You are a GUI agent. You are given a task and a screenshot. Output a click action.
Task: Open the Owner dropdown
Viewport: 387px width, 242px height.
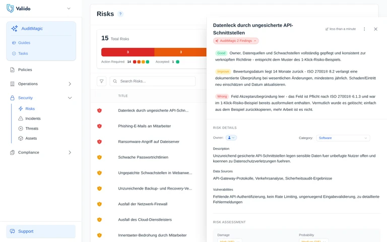pos(231,138)
